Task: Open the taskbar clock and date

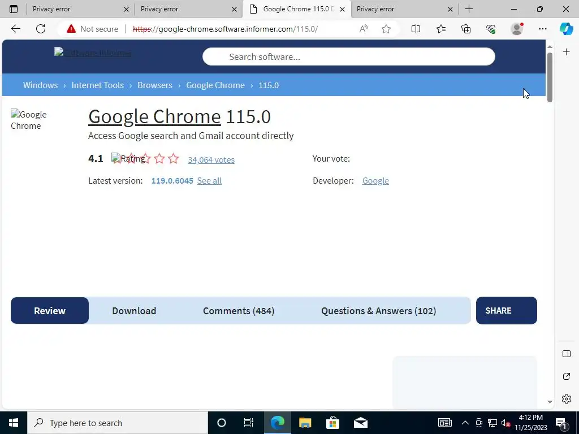Action: click(x=530, y=423)
